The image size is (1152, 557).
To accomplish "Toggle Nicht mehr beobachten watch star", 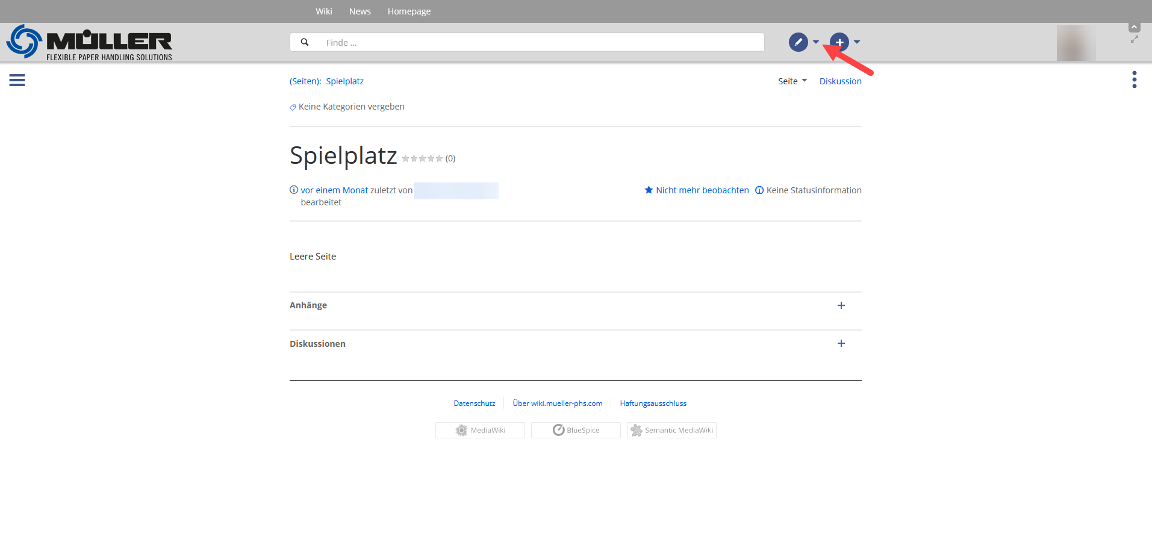I will 649,190.
